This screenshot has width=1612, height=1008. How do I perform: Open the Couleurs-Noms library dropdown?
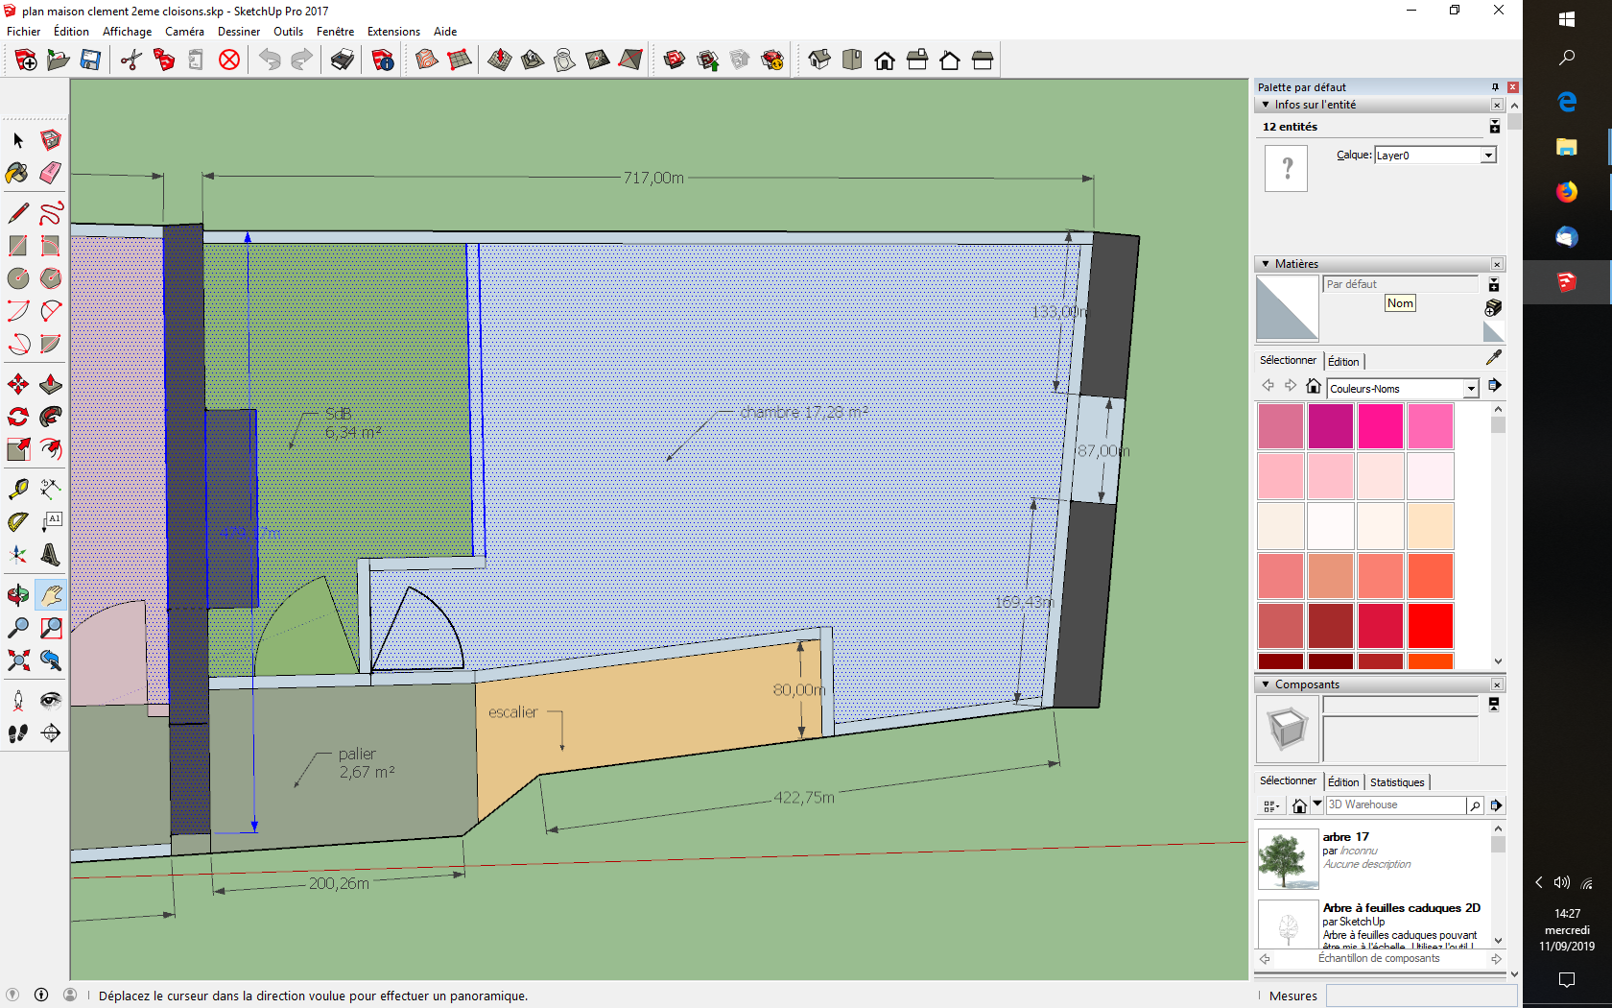click(1471, 389)
